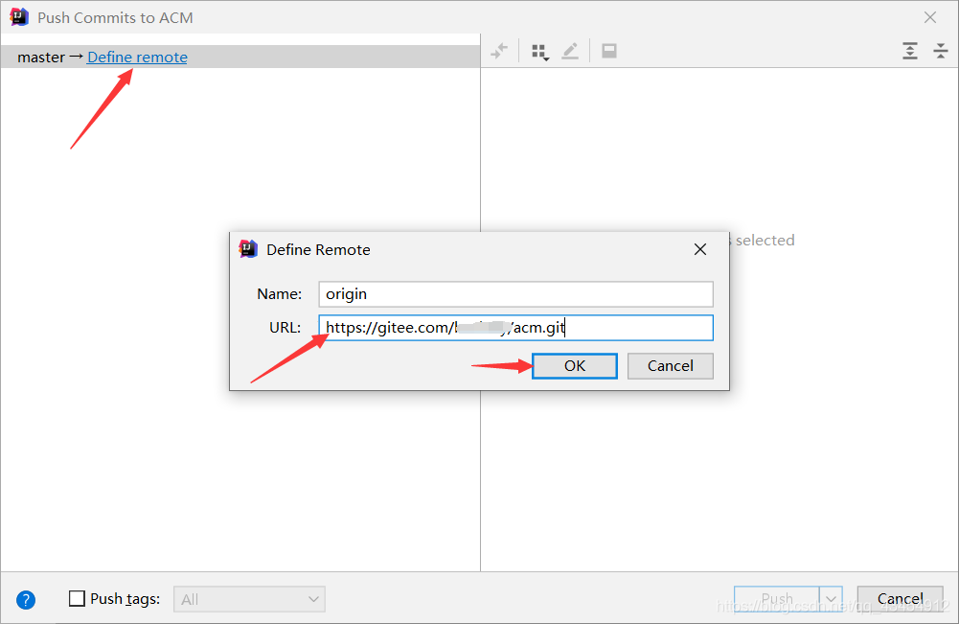The width and height of the screenshot is (959, 624).
Task: Click the show diff icon in toolbar
Action: tap(608, 50)
